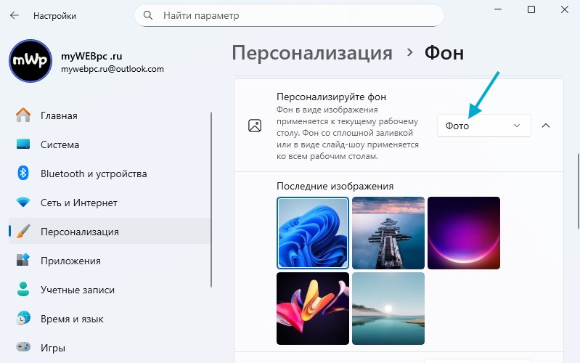580x363 pixels.
Task: Open Учетные записи section
Action: click(x=110, y=290)
